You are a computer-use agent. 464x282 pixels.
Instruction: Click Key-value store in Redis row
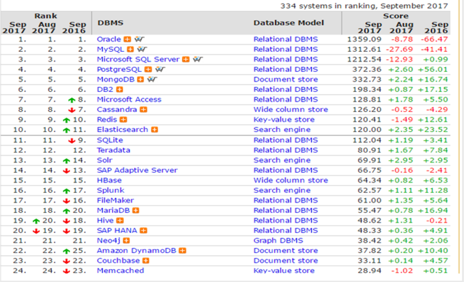coord(284,120)
